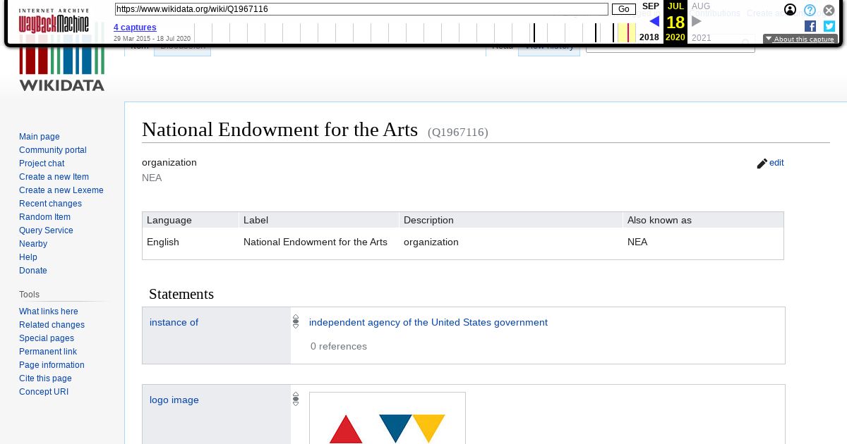
Task: View Recent changes
Action: [50, 204]
